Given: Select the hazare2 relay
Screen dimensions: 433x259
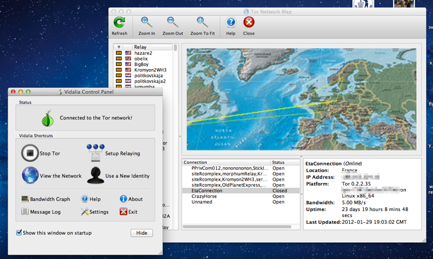Looking at the screenshot, I should point(143,53).
